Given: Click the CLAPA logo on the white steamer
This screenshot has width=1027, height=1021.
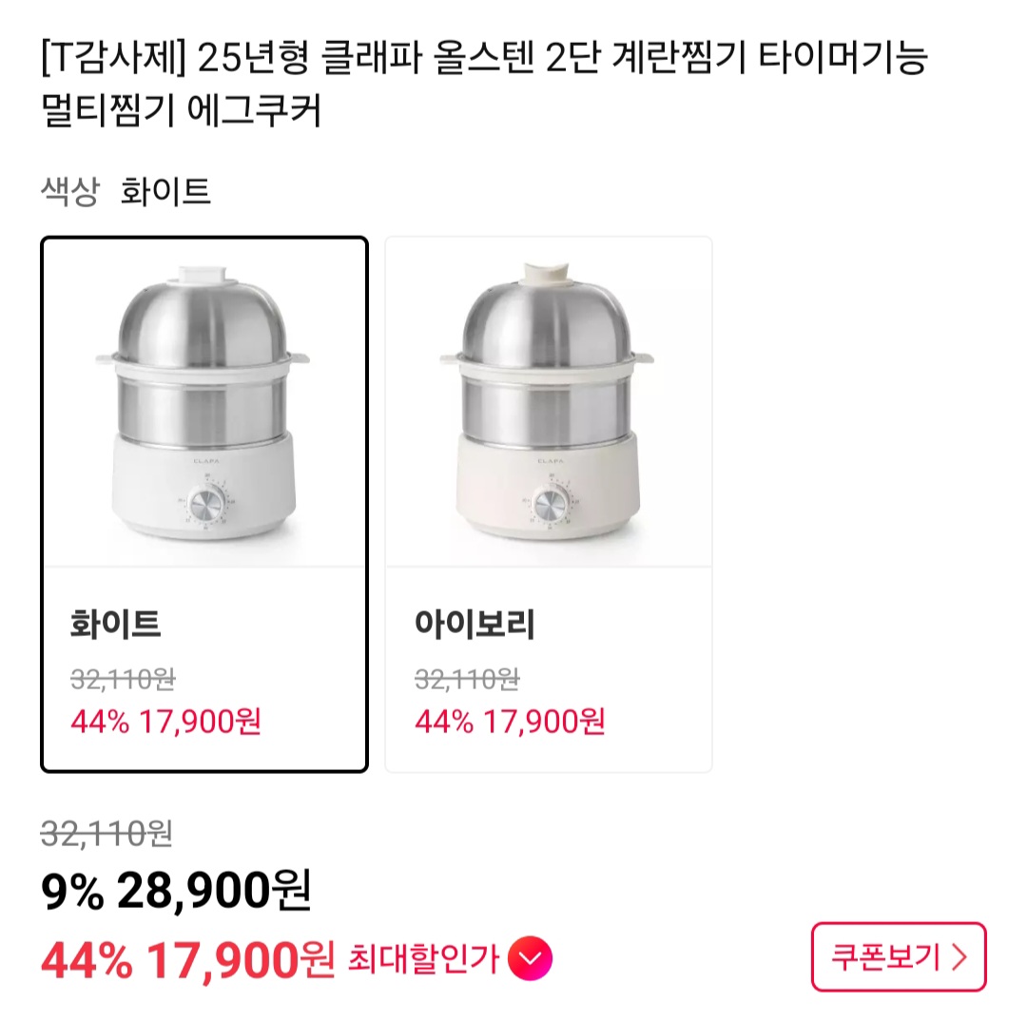Looking at the screenshot, I should (203, 458).
